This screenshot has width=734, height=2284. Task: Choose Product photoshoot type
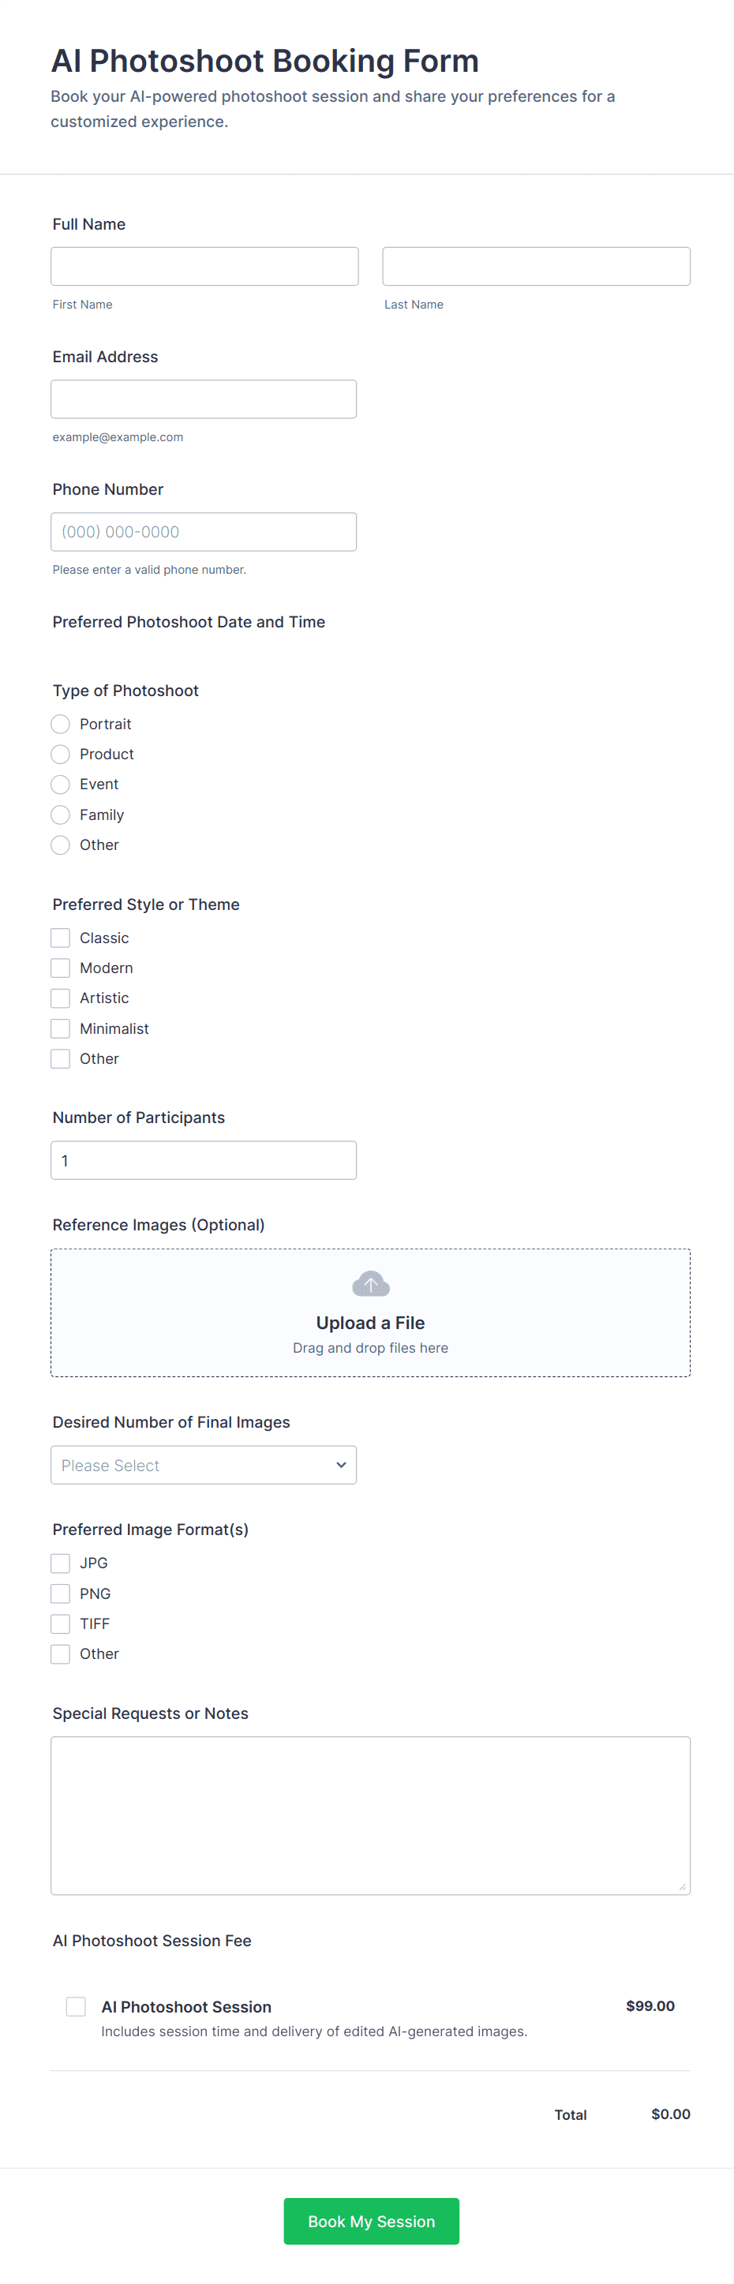(x=60, y=754)
